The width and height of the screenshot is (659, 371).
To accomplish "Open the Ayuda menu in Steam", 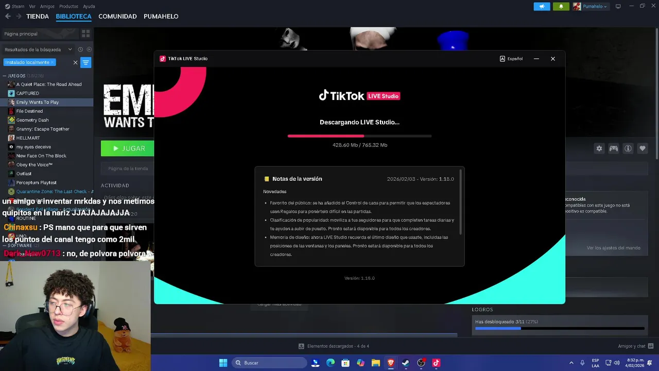I will 89,6.
